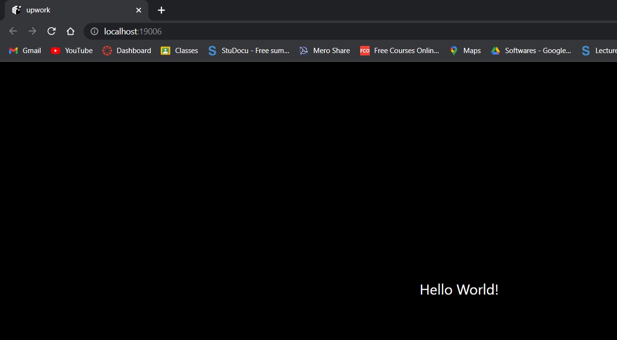Open a new tab with plus button

161,10
